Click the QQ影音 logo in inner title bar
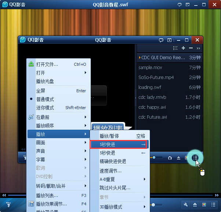Screen dimensions: 221x212 tap(23, 40)
